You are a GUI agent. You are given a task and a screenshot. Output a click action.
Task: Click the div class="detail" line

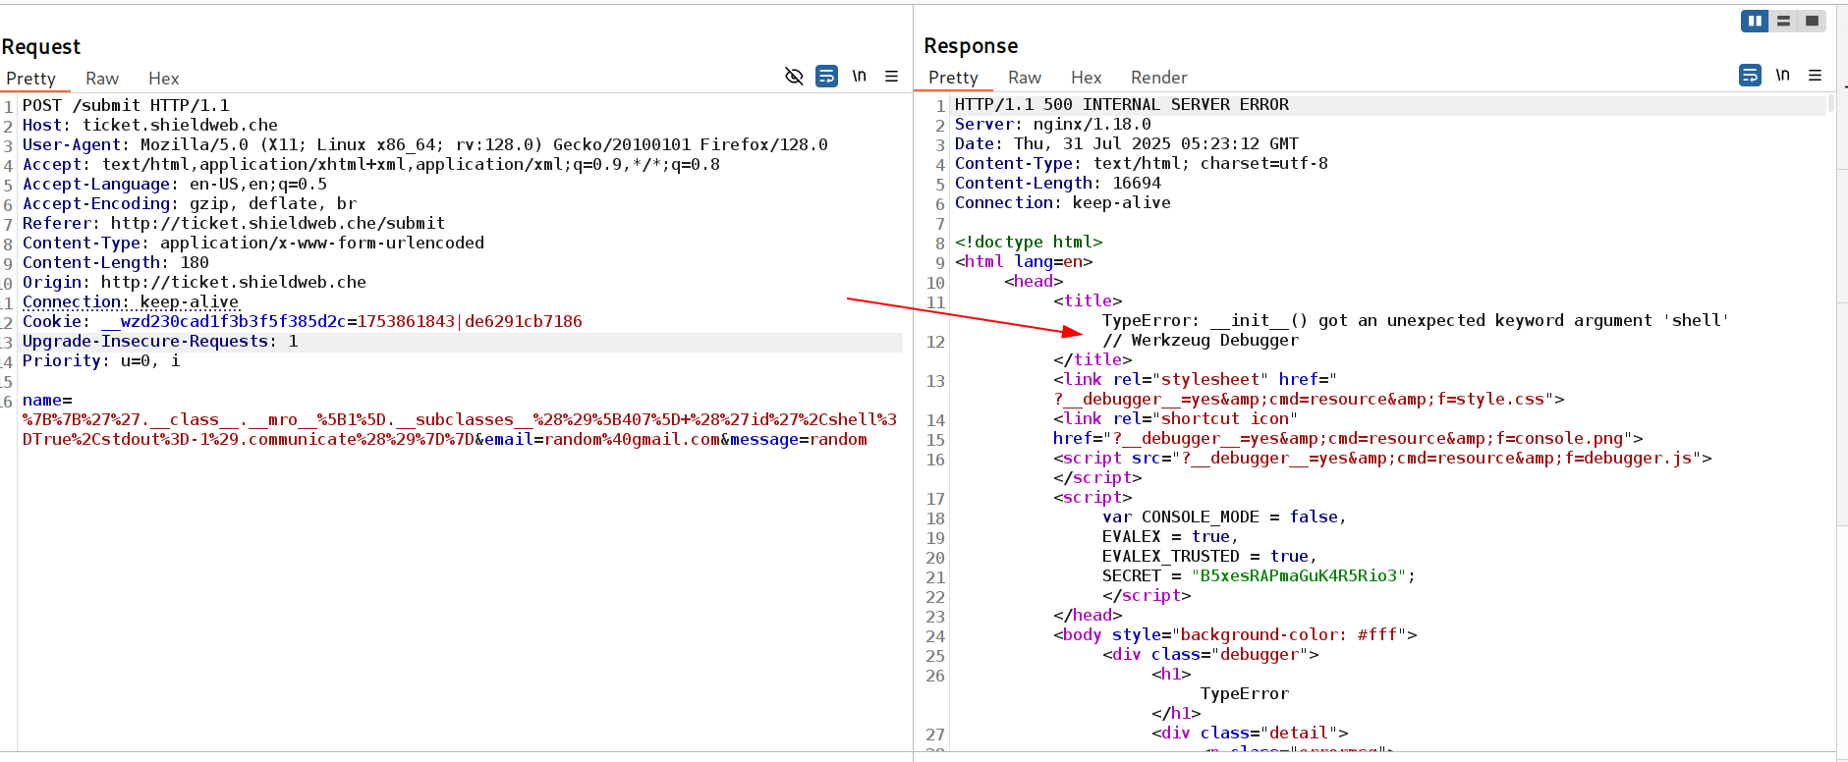pyautogui.click(x=1250, y=734)
